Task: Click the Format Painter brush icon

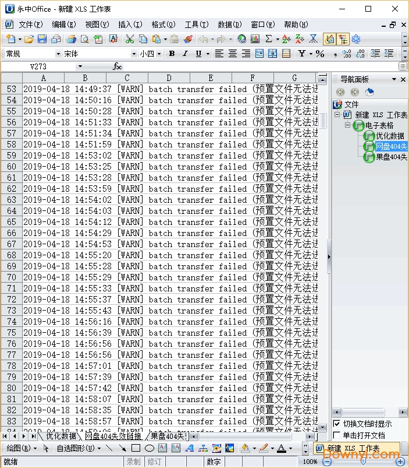Action: 187,39
